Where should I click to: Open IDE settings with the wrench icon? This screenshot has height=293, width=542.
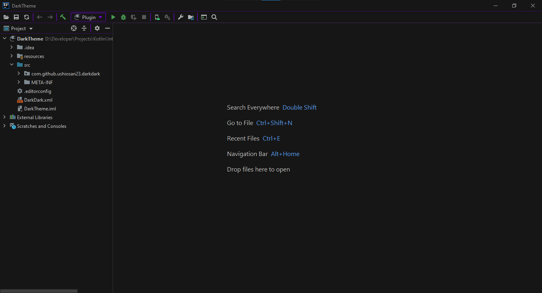181,17
